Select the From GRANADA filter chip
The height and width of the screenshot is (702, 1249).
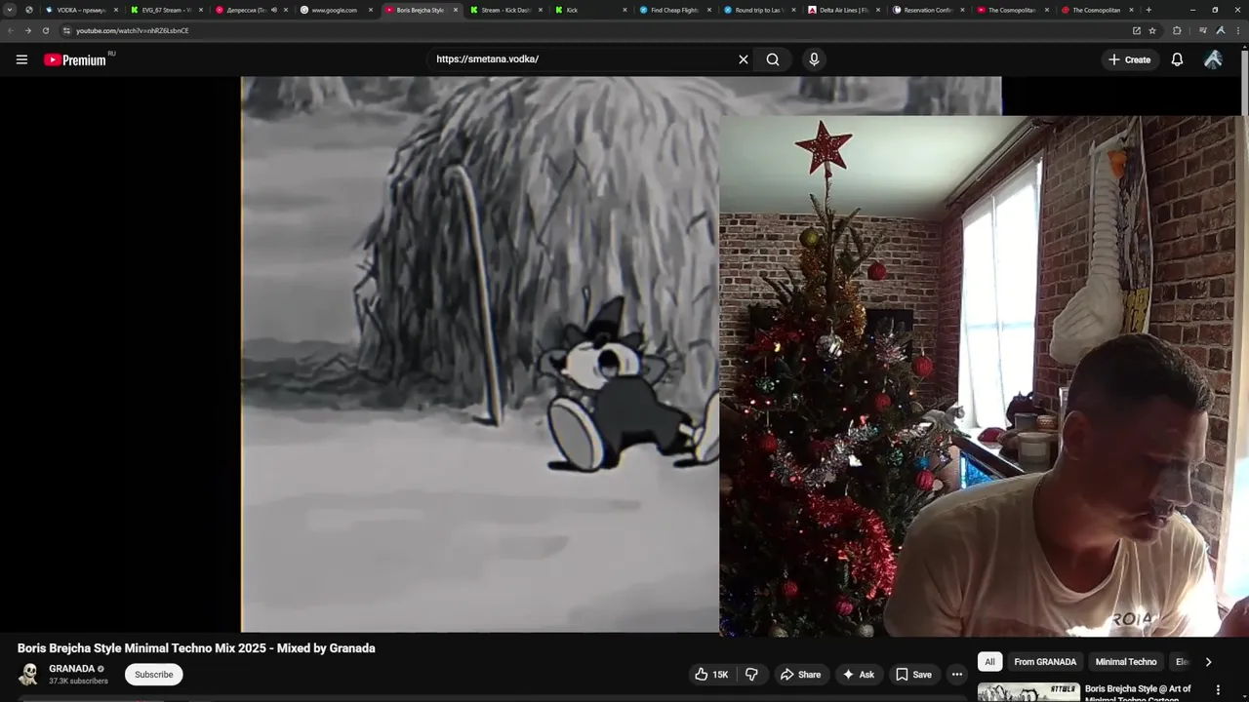tap(1045, 662)
